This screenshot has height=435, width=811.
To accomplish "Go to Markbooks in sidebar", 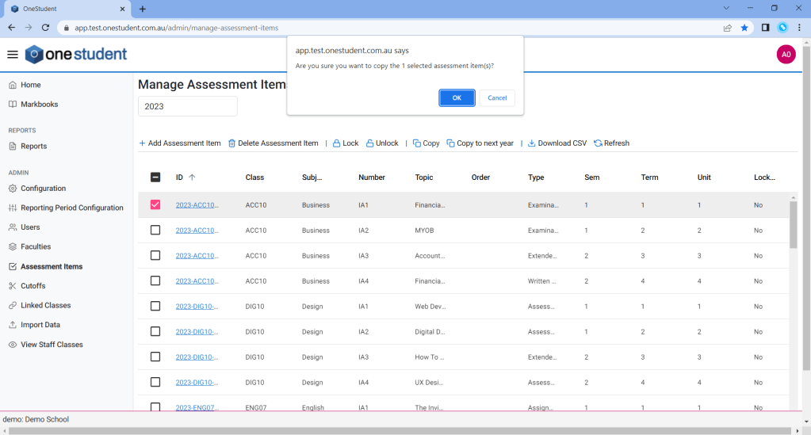I will [39, 105].
